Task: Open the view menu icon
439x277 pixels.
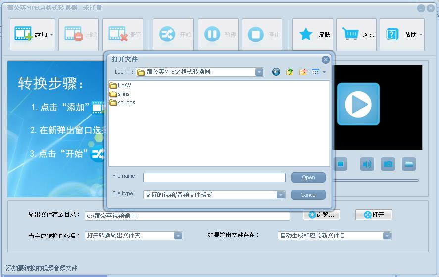Action: tap(316, 72)
